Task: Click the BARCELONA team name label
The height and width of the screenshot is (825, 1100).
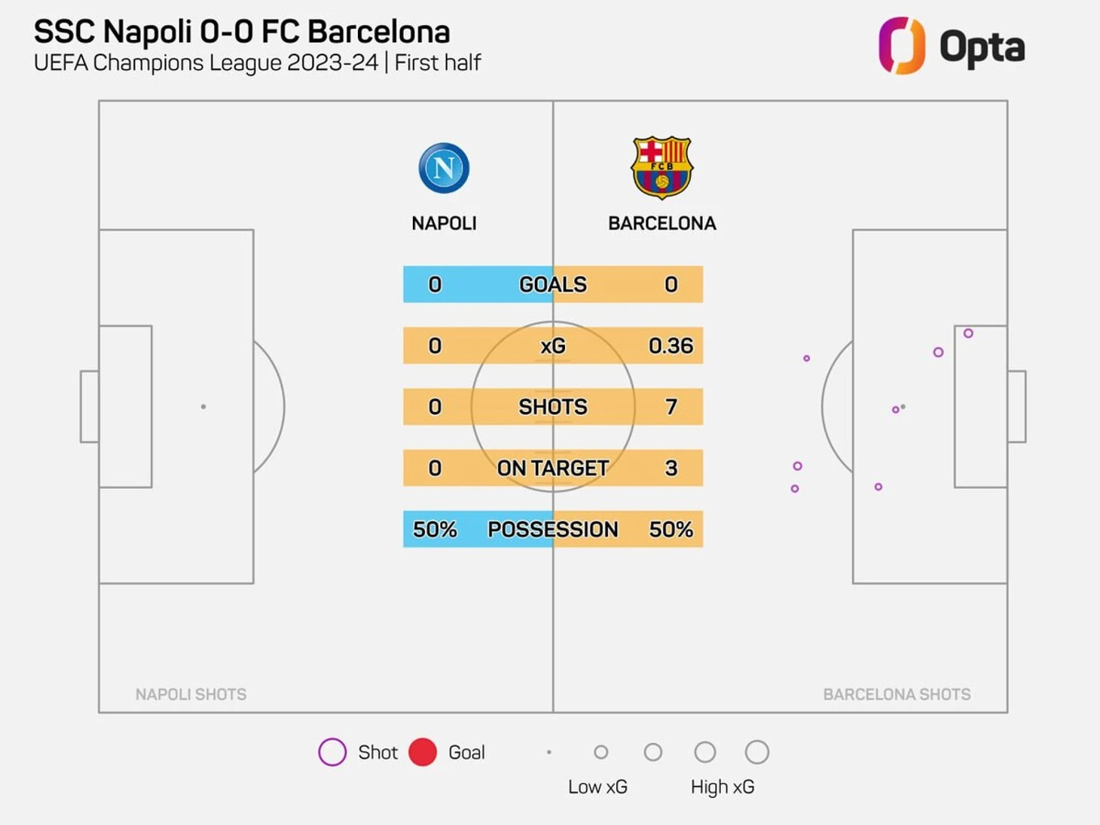Action: (x=662, y=224)
